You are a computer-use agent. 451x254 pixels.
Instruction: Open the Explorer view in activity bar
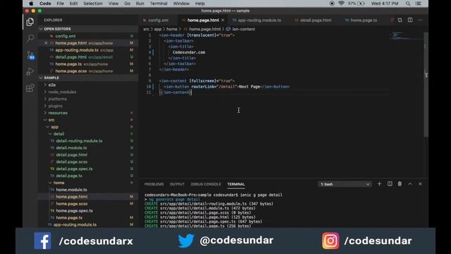[x=30, y=22]
